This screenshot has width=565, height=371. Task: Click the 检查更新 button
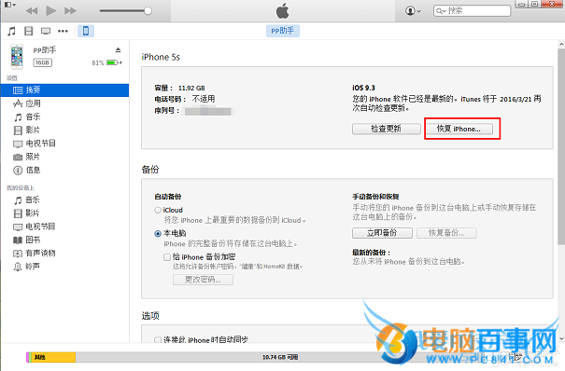tap(387, 129)
